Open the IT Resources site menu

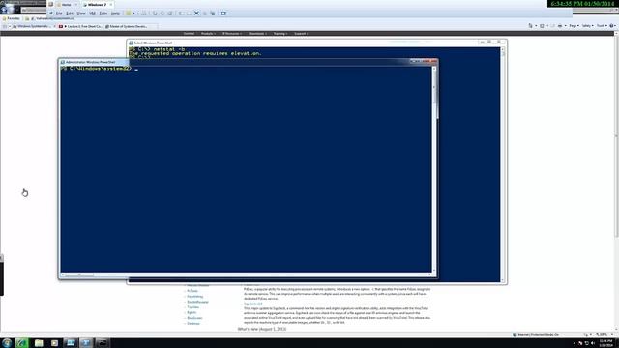[x=231, y=34]
